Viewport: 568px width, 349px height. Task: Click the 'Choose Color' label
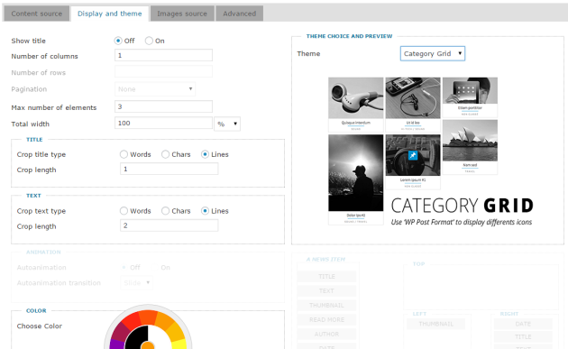(x=40, y=326)
